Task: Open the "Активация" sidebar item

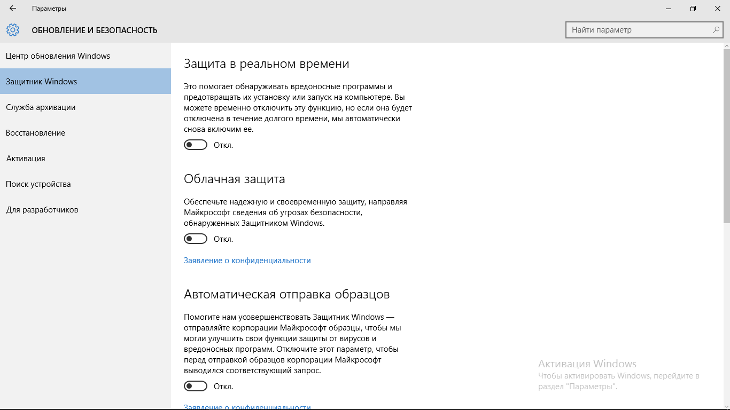Action: (x=86, y=158)
